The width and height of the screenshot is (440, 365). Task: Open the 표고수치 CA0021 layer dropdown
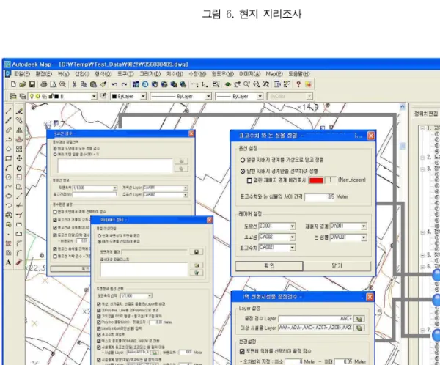(293, 248)
